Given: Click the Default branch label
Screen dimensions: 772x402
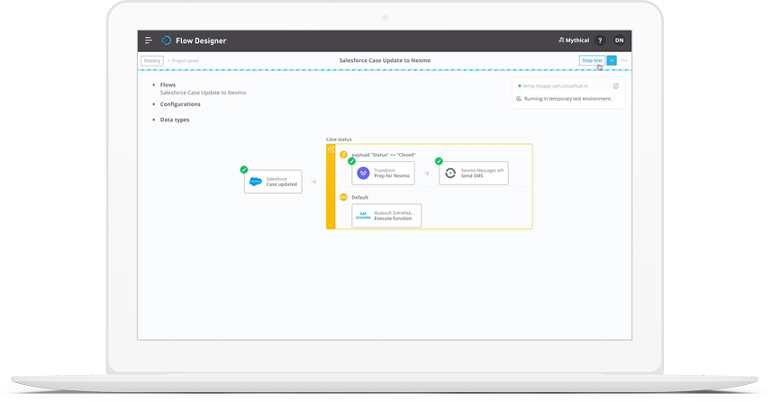Looking at the screenshot, I should (360, 198).
